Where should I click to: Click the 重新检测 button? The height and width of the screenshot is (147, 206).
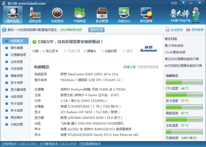pos(96,30)
